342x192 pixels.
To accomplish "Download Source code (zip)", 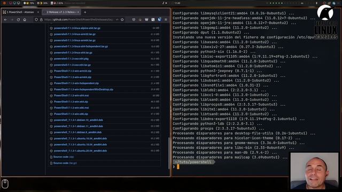I will 64,157.
